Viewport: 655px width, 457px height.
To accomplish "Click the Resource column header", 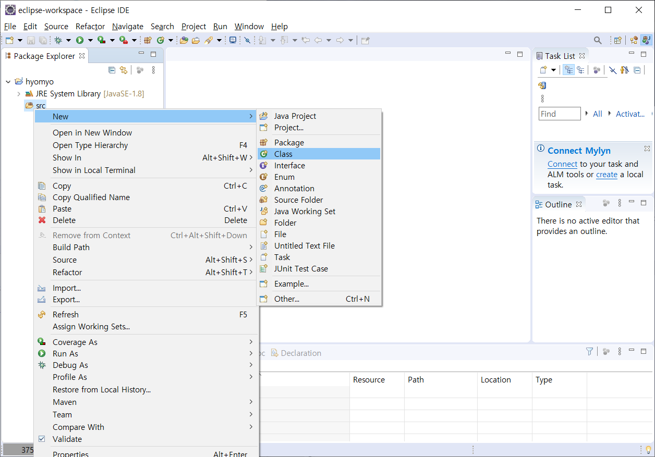I will 377,379.
